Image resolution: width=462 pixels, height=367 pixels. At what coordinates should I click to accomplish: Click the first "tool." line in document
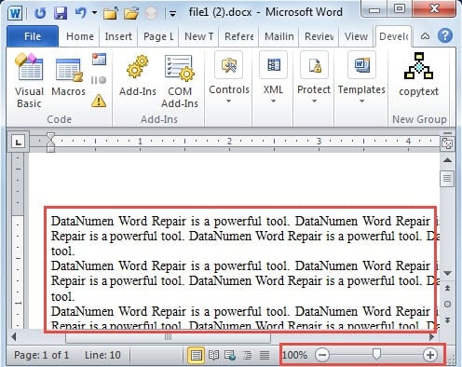pyautogui.click(x=62, y=251)
